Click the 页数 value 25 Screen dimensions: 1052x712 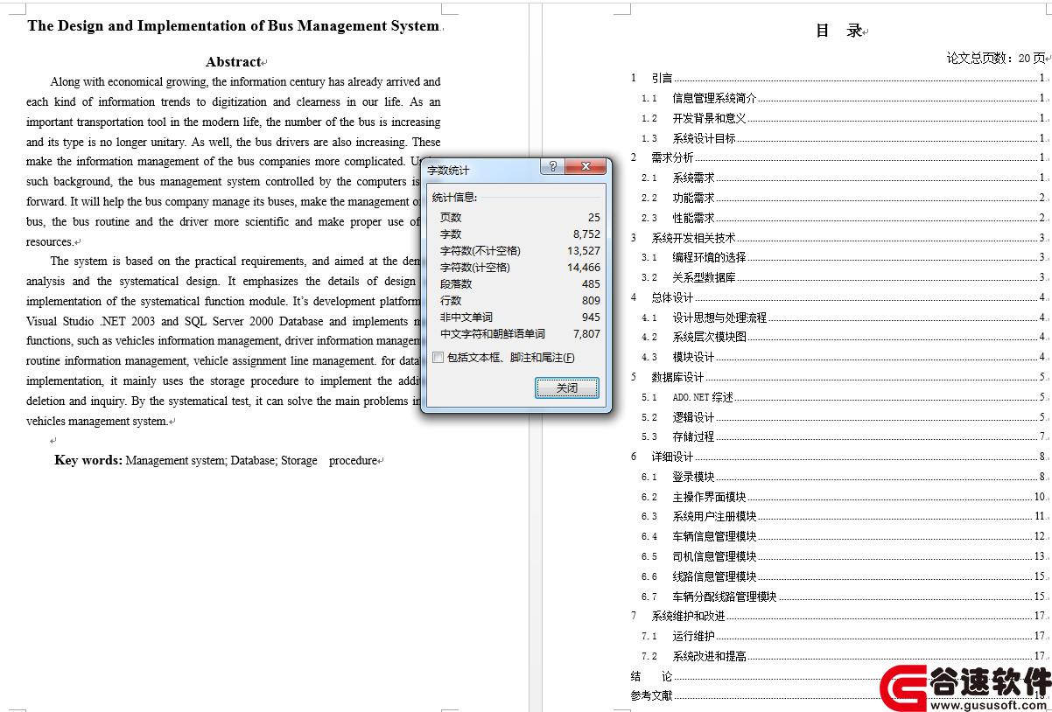pos(594,218)
